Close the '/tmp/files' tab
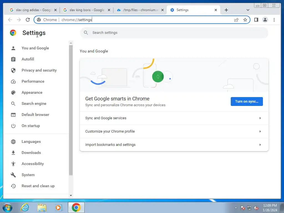 tap(163, 10)
